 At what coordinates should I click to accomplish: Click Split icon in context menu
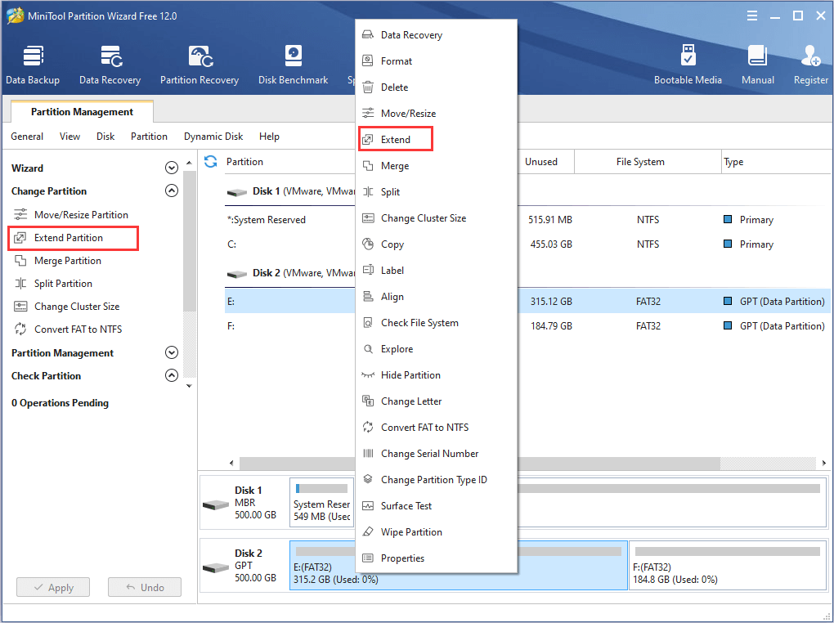368,191
